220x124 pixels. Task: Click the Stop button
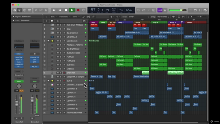coord(66,10)
